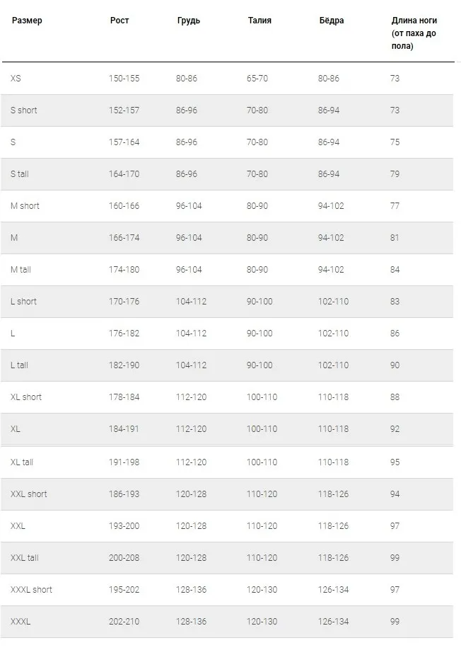This screenshot has width=461, height=655.
Task: Click the L short size label
Action: click(x=23, y=301)
